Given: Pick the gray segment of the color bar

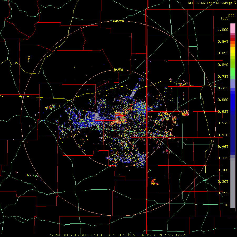Looking at the screenshot, I should click(x=233, y=183).
